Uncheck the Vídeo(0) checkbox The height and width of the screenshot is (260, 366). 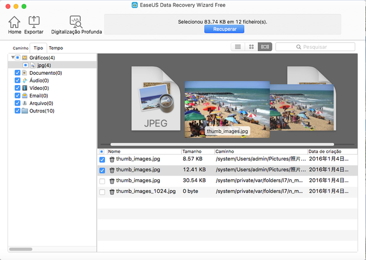(18, 88)
